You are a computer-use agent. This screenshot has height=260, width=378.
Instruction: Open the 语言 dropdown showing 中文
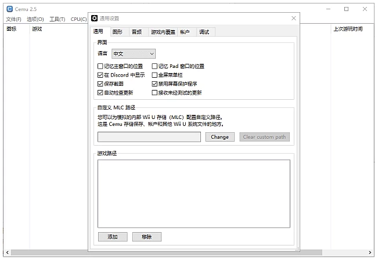(x=134, y=54)
